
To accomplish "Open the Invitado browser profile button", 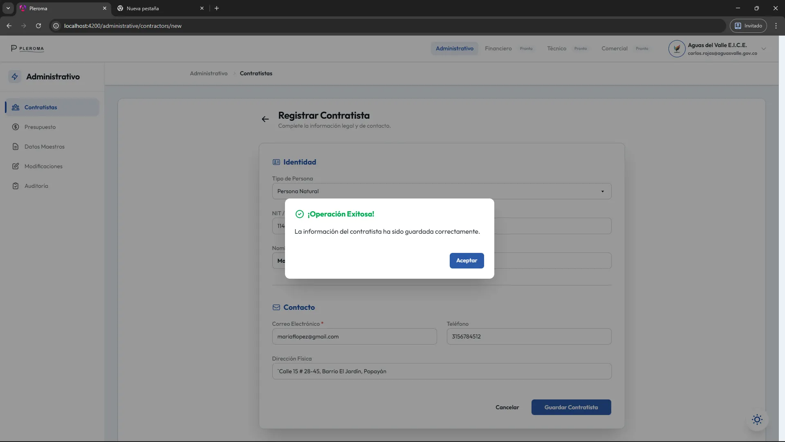I will click(x=748, y=26).
